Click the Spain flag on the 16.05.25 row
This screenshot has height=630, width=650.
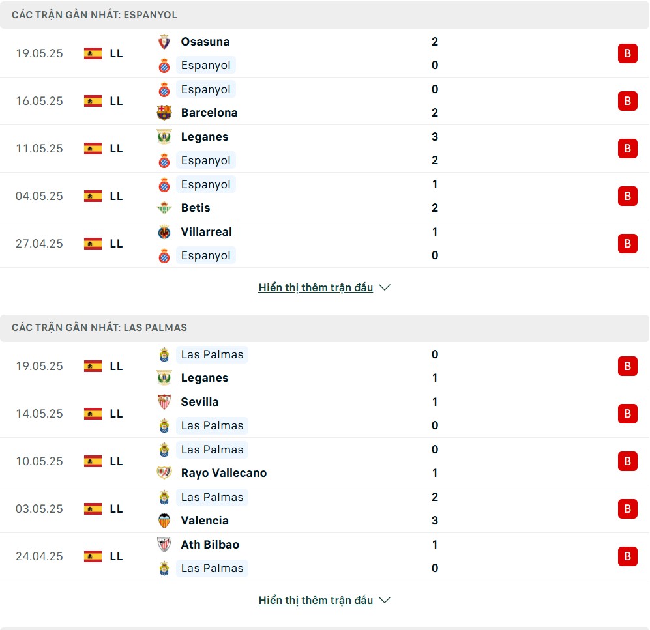tap(93, 101)
